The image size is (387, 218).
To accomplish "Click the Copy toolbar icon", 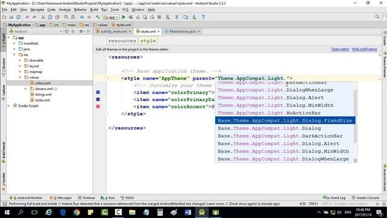I will pyautogui.click(x=50, y=18).
